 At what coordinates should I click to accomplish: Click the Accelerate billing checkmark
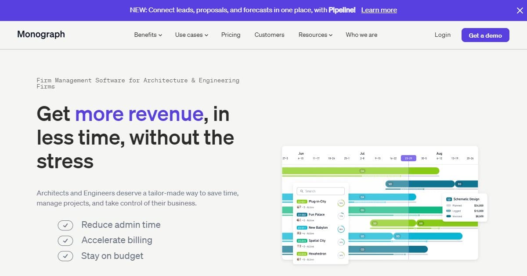click(65, 241)
